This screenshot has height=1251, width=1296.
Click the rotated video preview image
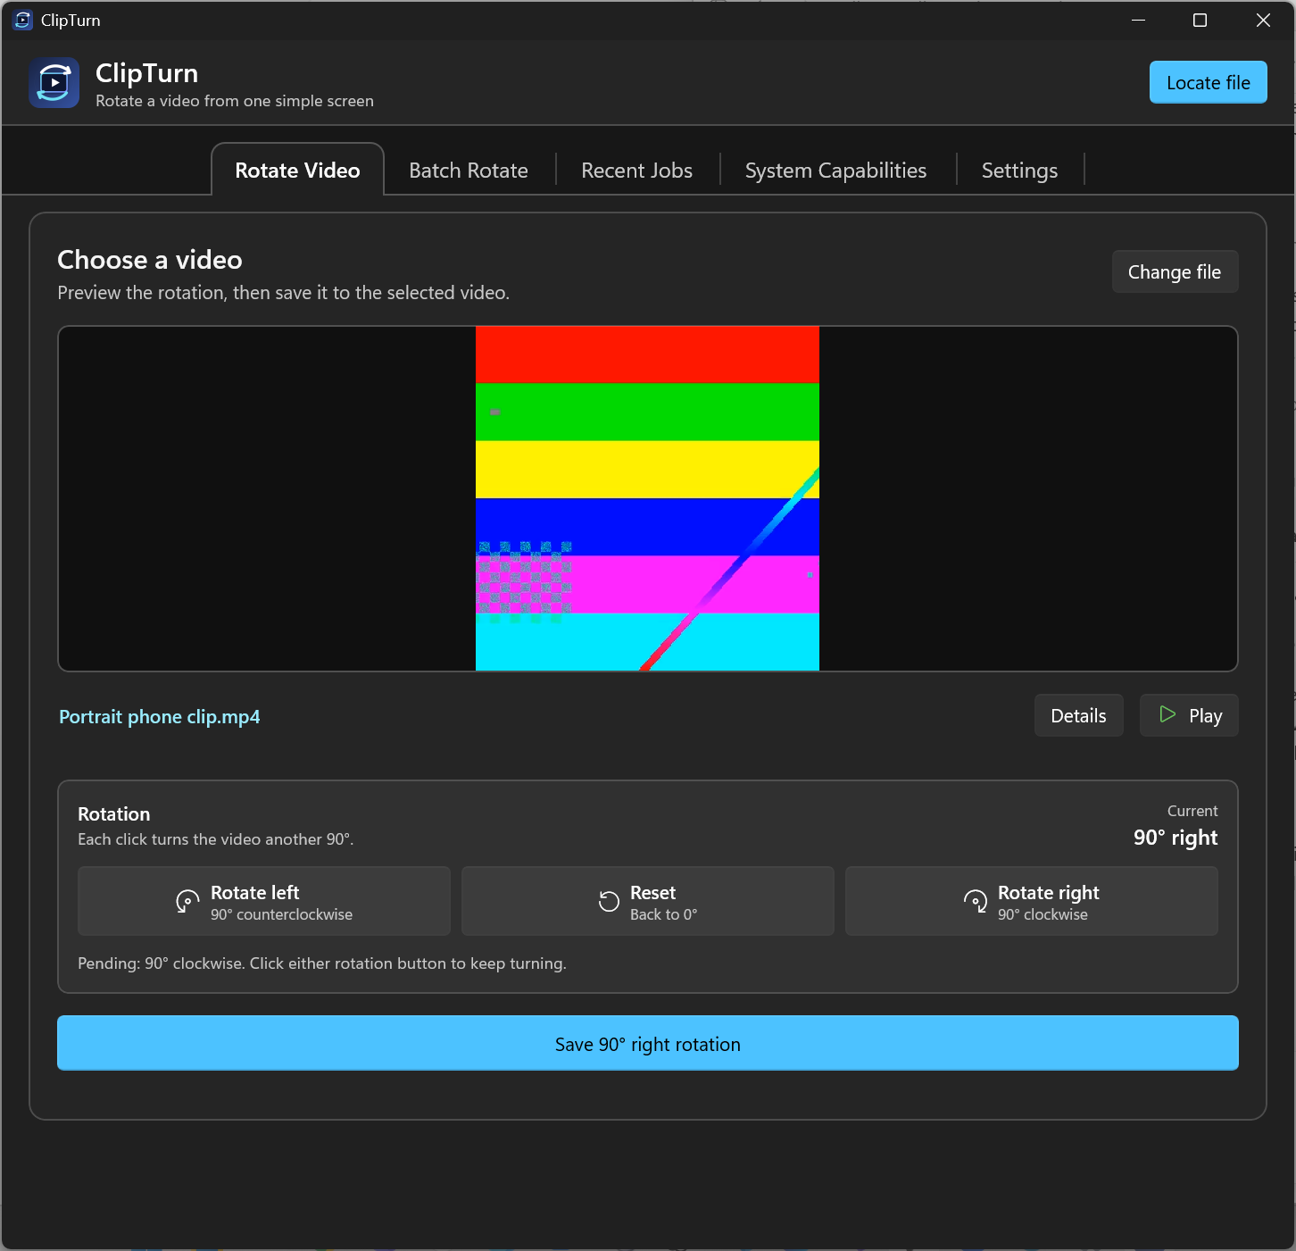point(647,498)
